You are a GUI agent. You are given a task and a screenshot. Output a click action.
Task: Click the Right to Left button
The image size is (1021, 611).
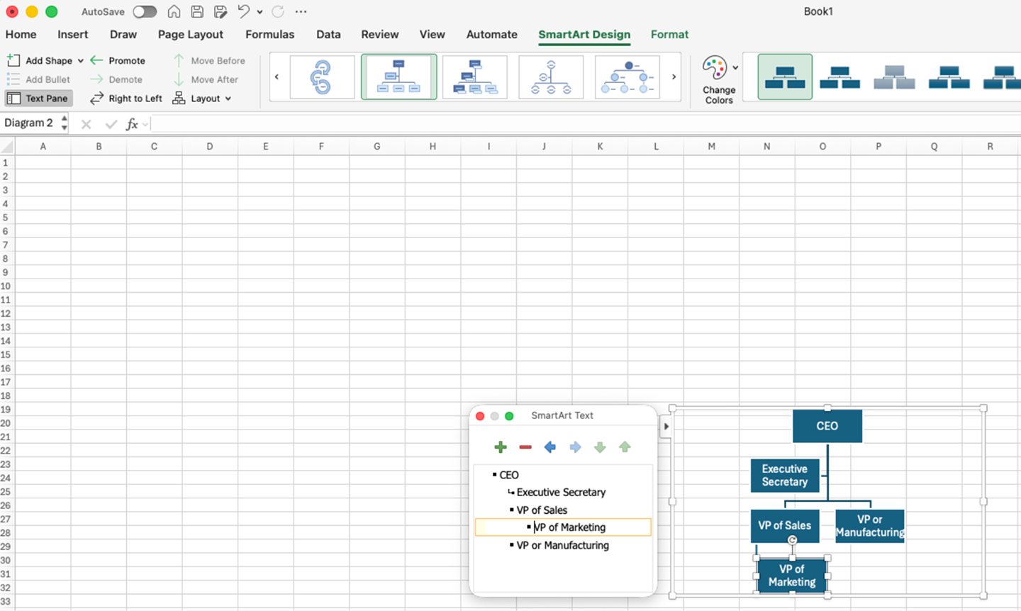[126, 99]
